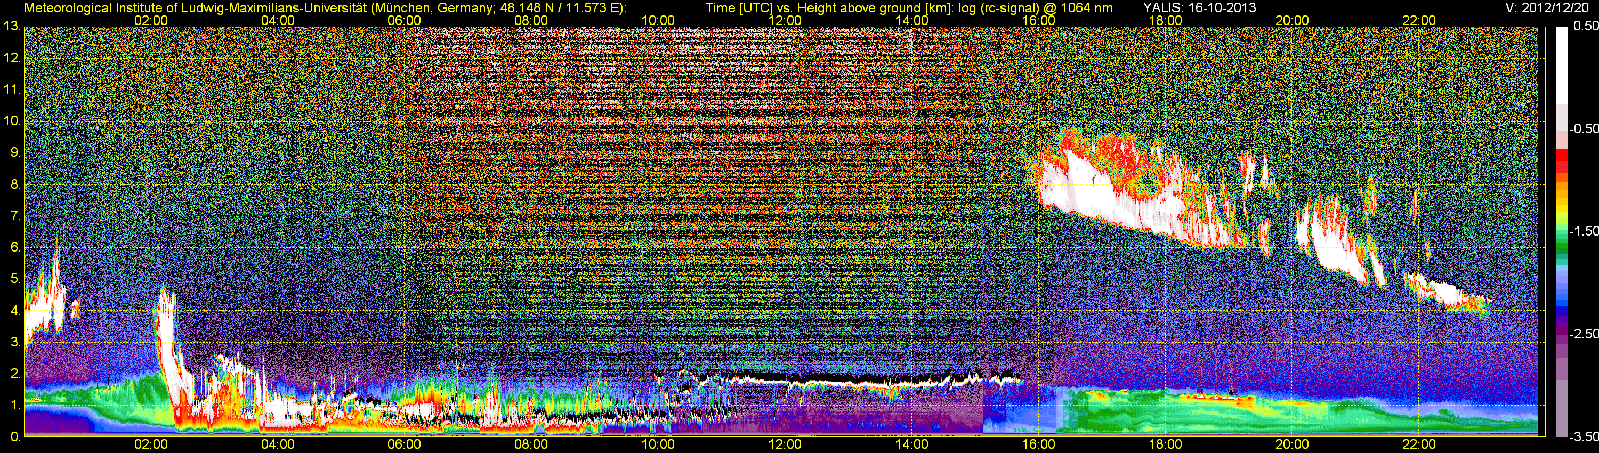Click the height axis label "9."
The height and width of the screenshot is (453, 1599).
15,152
